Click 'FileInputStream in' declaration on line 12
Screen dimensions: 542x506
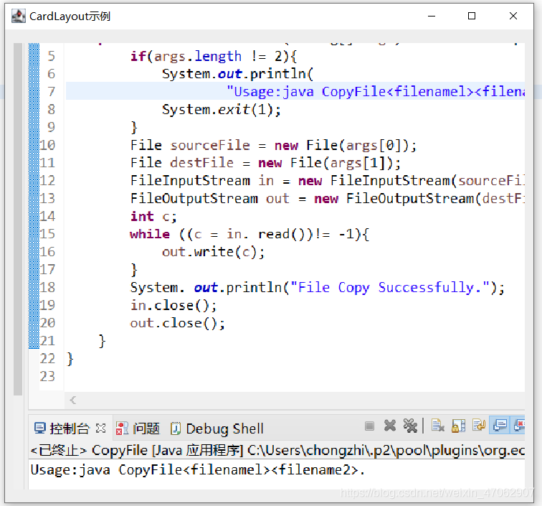click(x=202, y=181)
